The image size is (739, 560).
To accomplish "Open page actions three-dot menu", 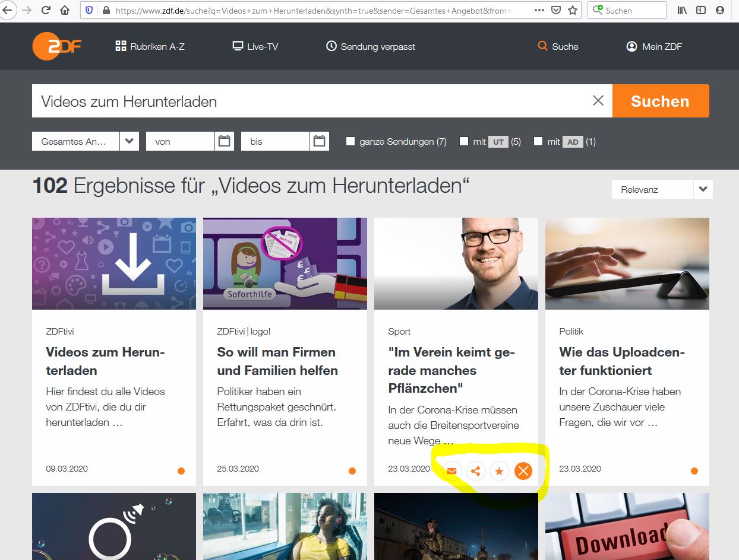I will point(539,11).
